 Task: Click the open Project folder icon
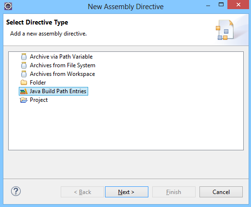pyautogui.click(x=24, y=100)
